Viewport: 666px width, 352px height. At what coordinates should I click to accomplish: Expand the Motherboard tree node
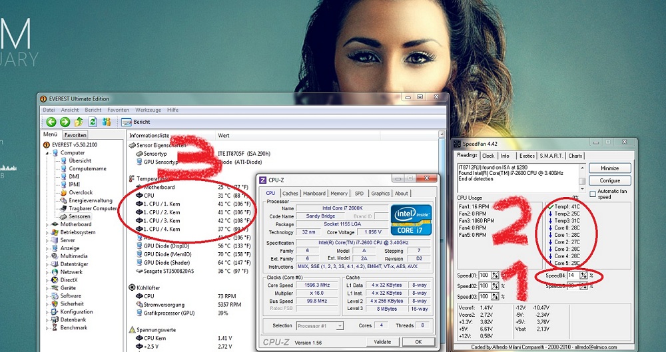pyautogui.click(x=47, y=224)
